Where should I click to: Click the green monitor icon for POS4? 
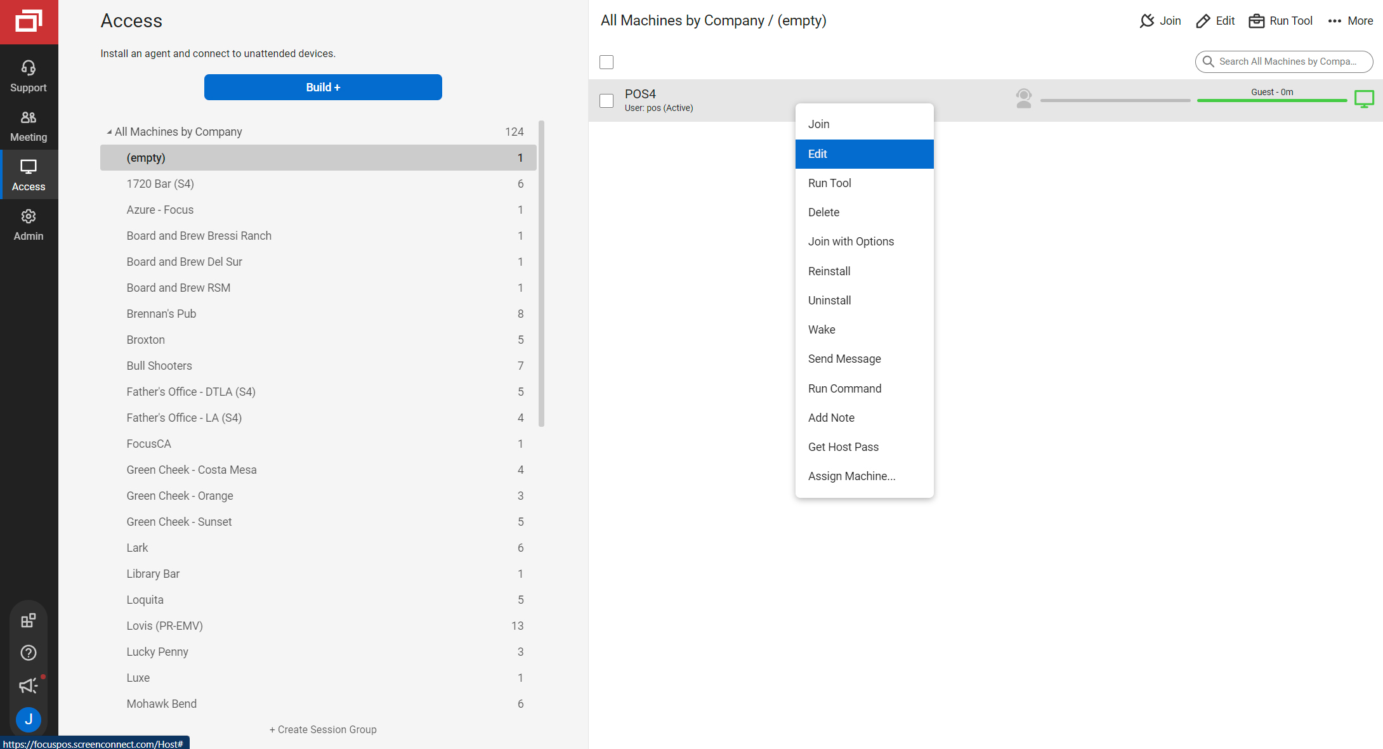pyautogui.click(x=1364, y=99)
